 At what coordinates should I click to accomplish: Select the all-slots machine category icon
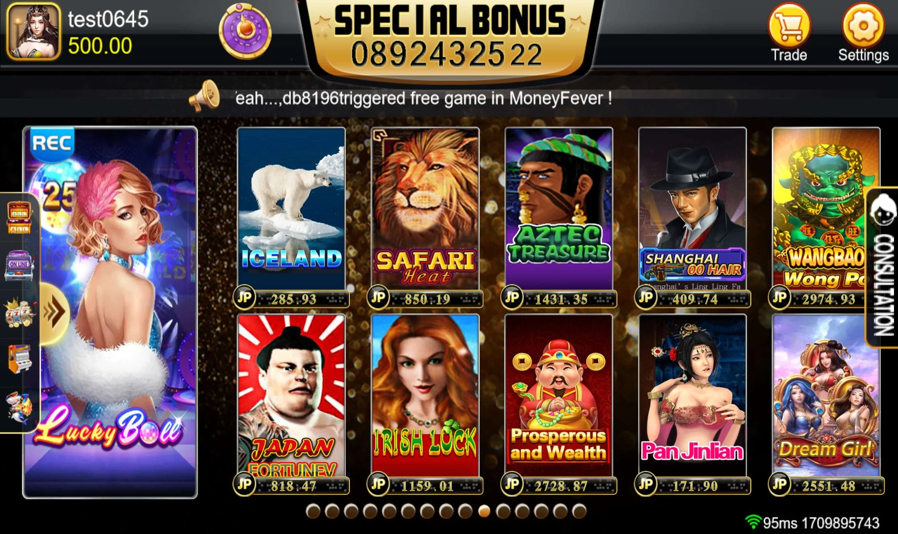(19, 217)
